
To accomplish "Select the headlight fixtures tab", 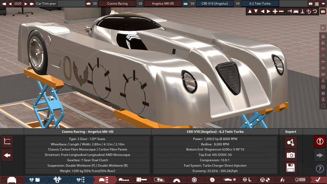I will (159, 180).
